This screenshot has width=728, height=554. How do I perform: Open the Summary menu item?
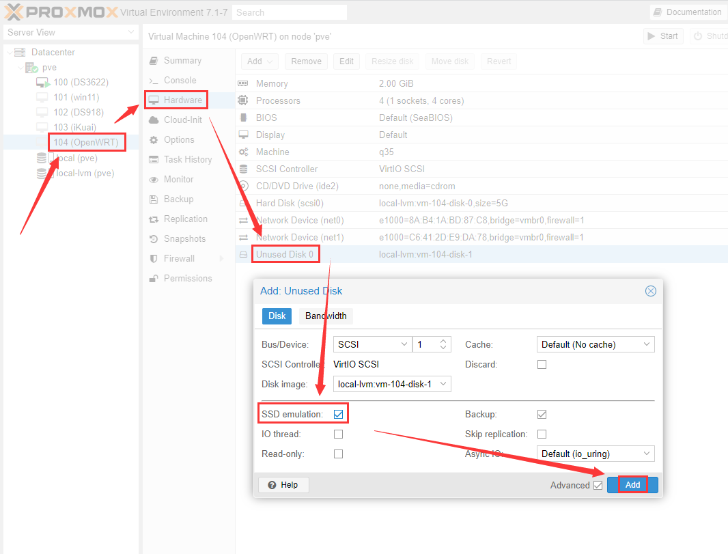(182, 61)
